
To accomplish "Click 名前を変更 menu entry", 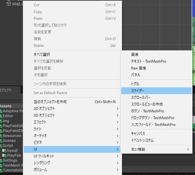I will [x=72, y=32].
